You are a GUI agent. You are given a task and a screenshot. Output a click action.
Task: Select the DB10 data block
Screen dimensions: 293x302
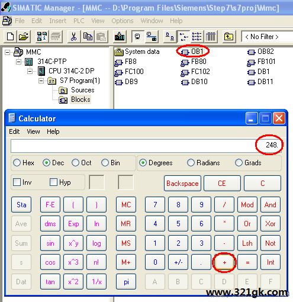pyautogui.click(x=194, y=82)
